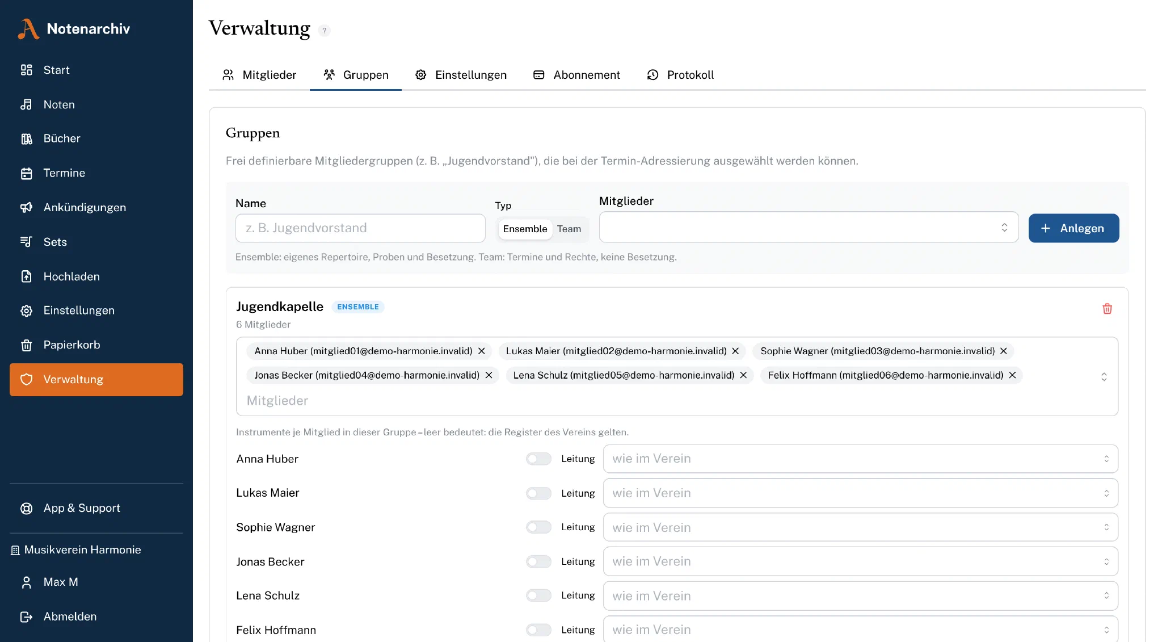Switch to the Einstellungen tab
Image resolution: width=1162 pixels, height=642 pixels.
coord(461,75)
